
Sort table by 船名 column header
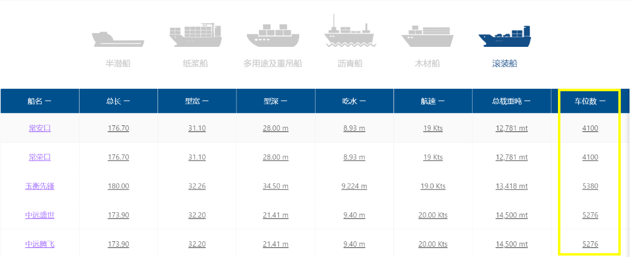tap(39, 101)
